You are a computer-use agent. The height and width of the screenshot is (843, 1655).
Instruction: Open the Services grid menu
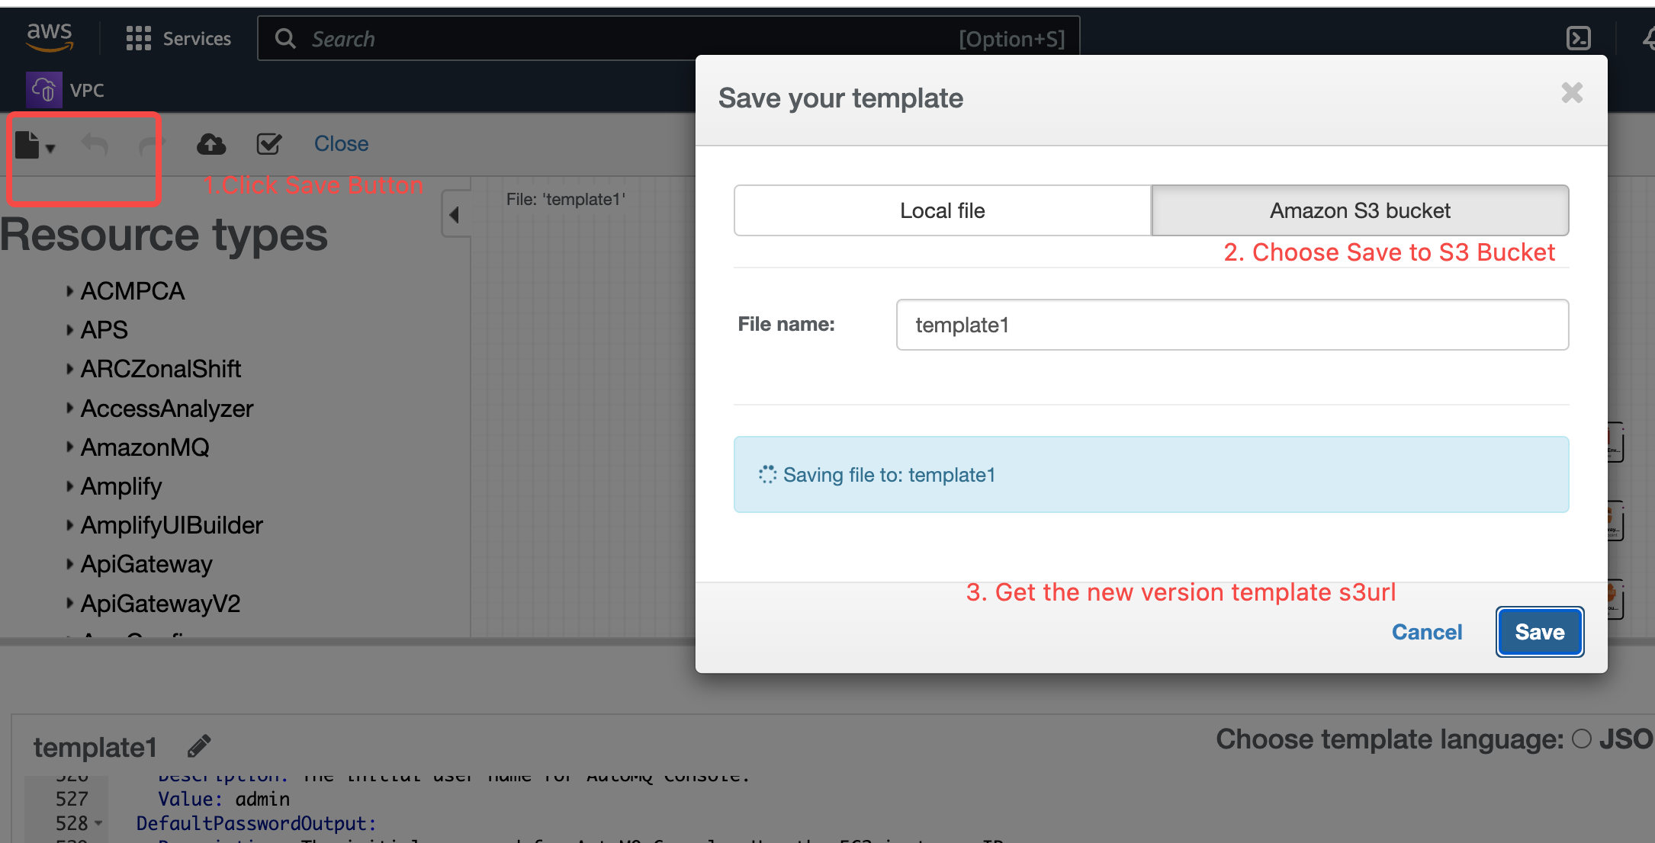coord(178,39)
